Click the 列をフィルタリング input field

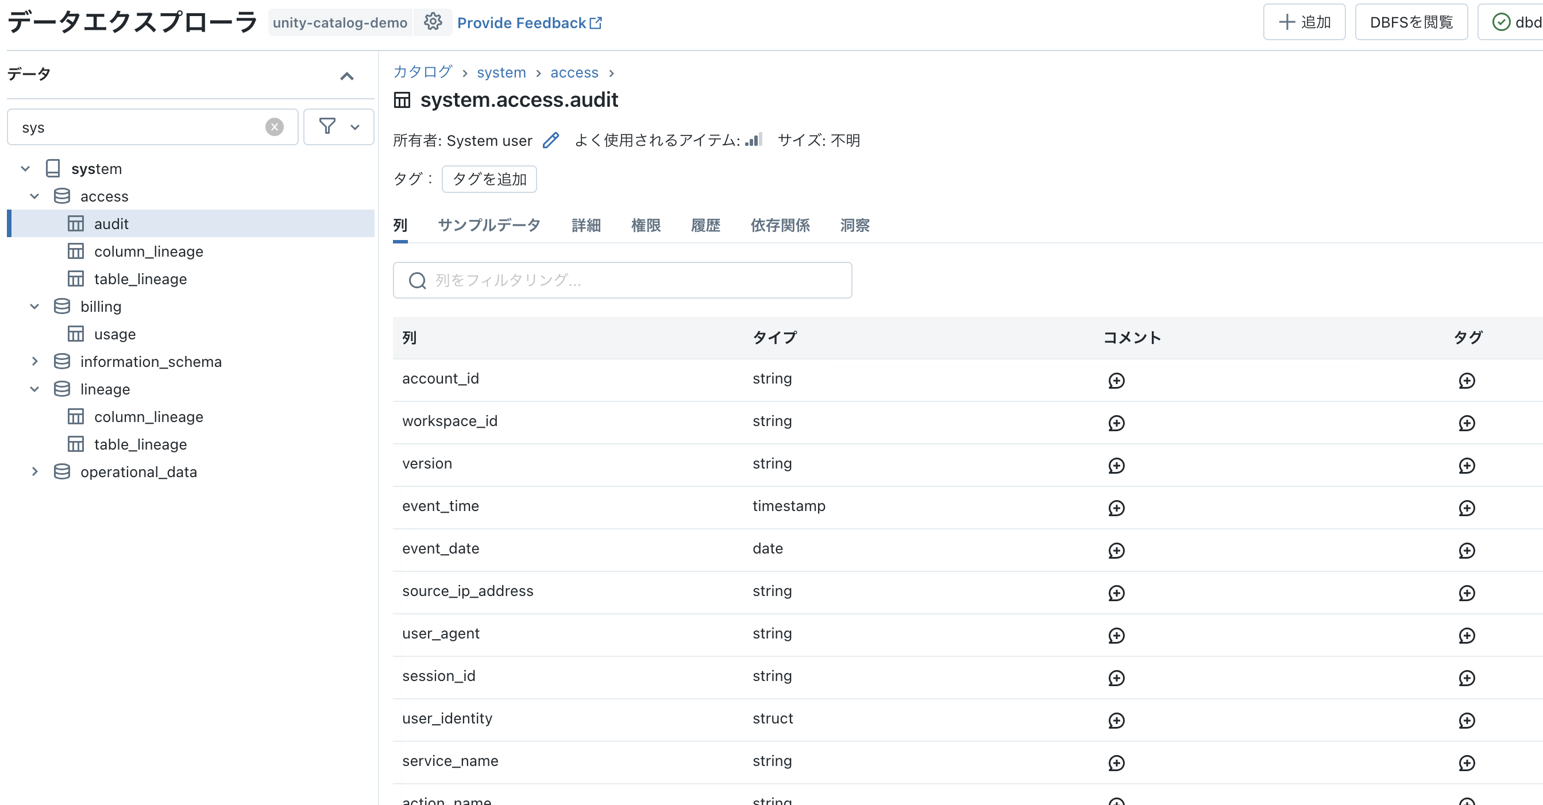(x=623, y=280)
